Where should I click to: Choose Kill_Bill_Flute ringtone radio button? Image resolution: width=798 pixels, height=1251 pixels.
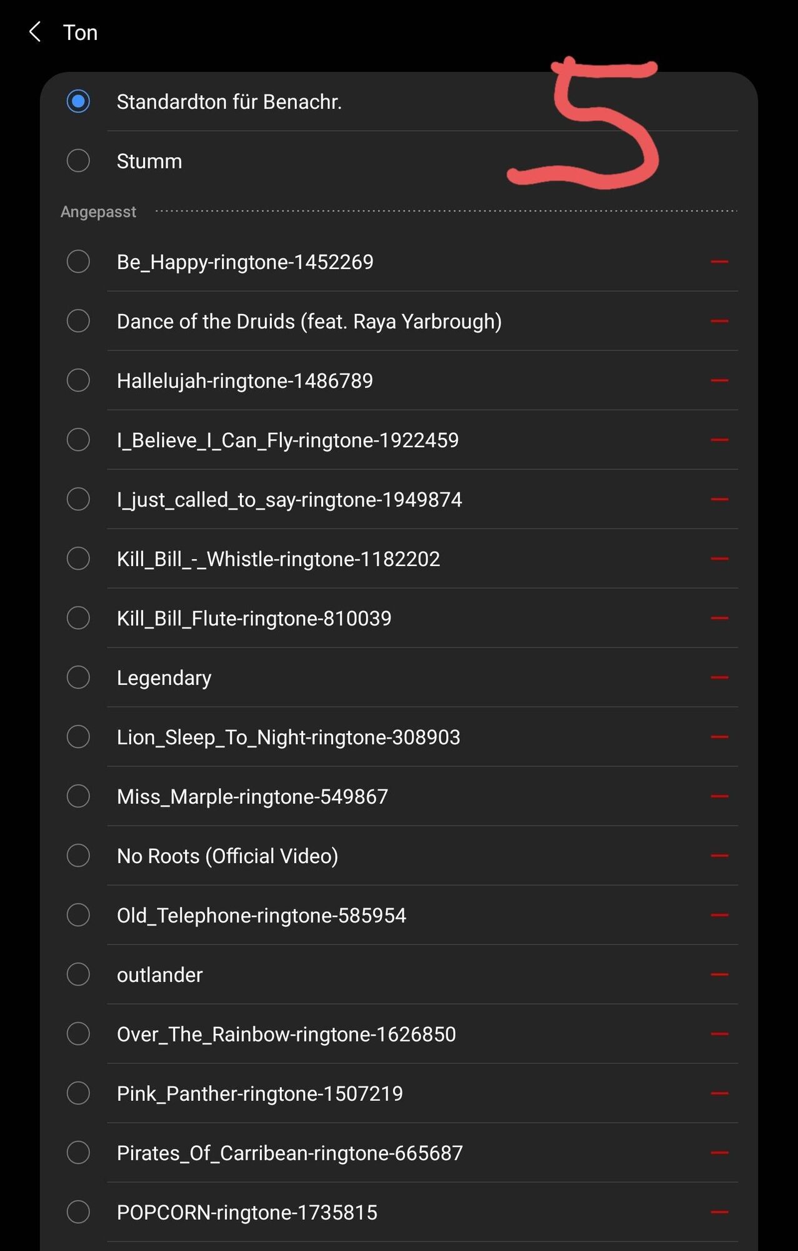[x=78, y=618]
